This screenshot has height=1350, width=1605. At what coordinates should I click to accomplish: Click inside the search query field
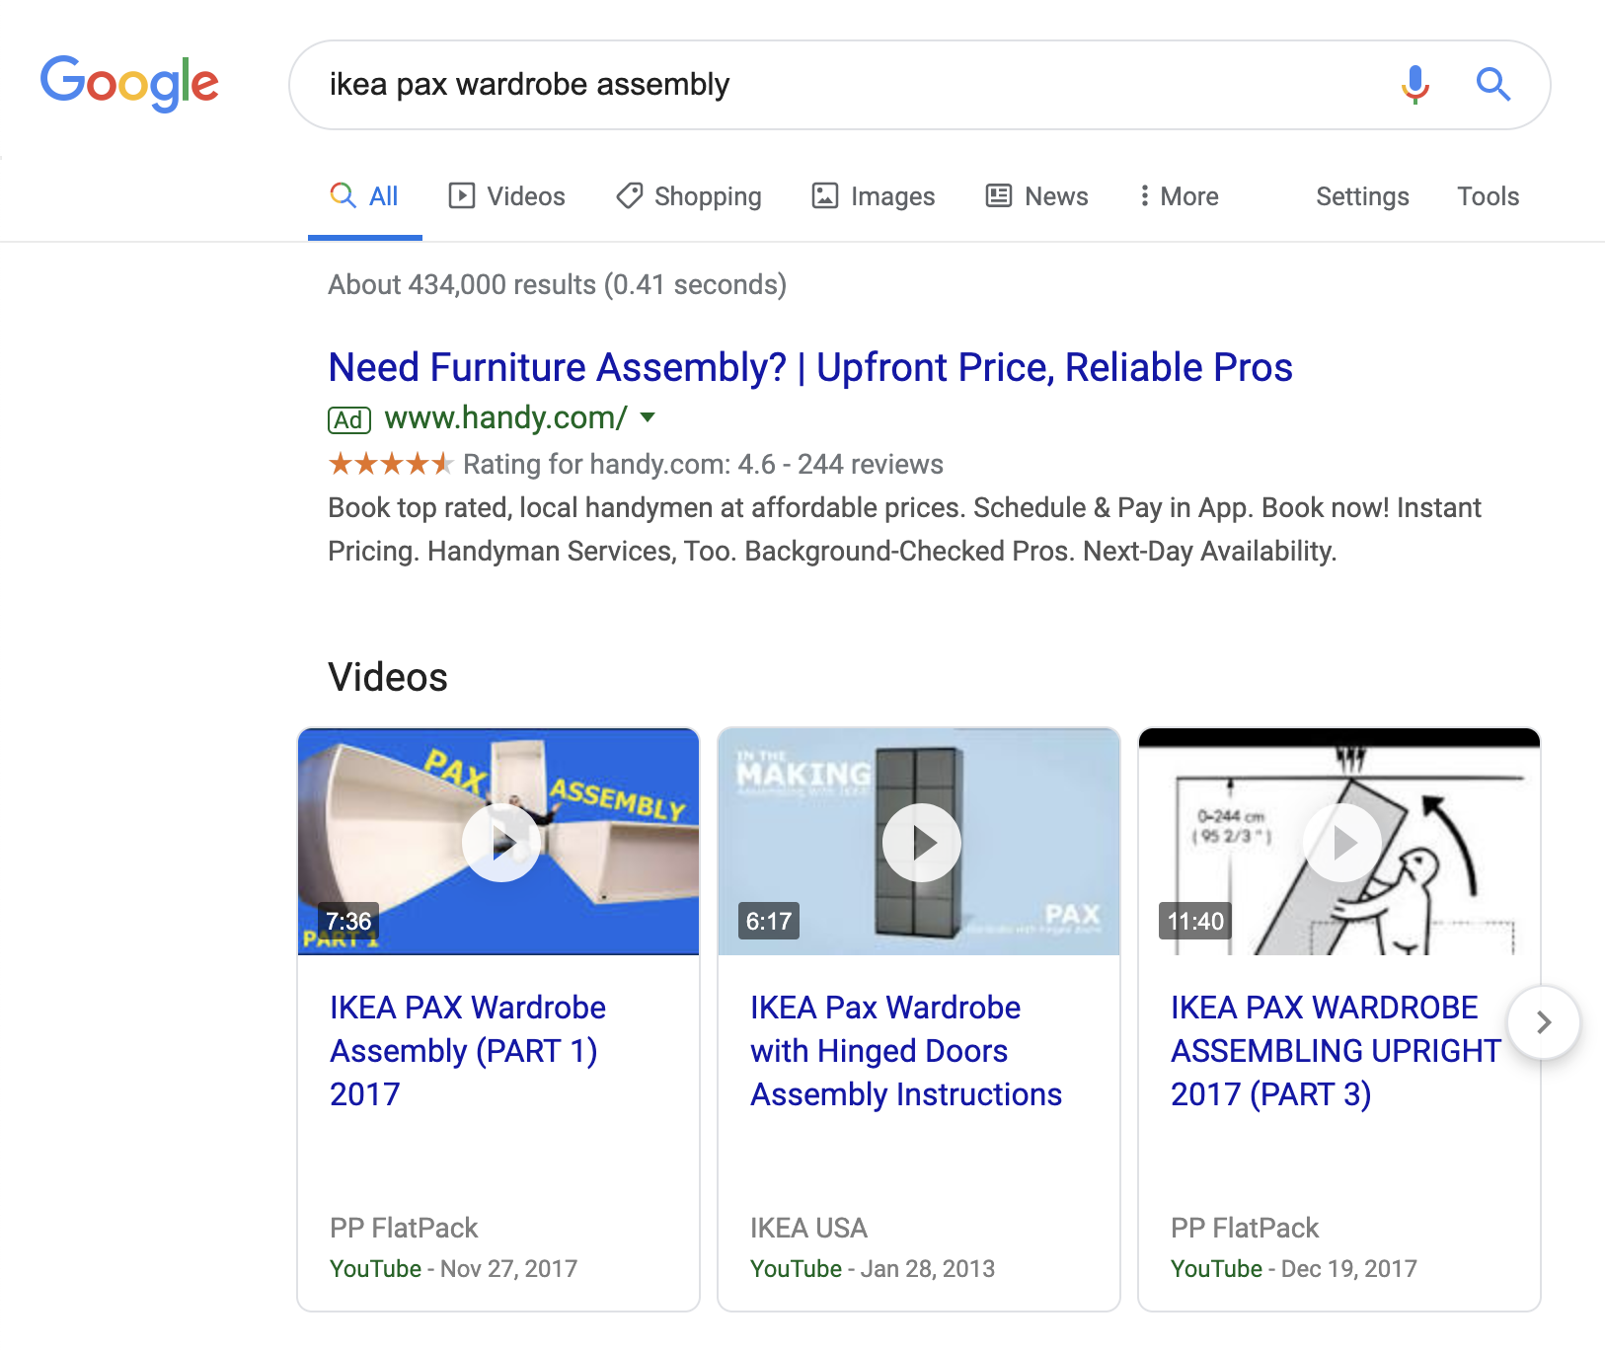(x=691, y=85)
